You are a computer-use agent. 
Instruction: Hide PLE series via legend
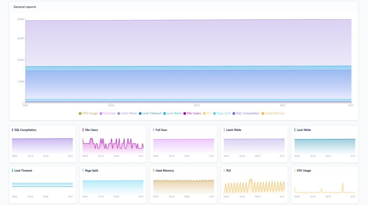(207, 113)
